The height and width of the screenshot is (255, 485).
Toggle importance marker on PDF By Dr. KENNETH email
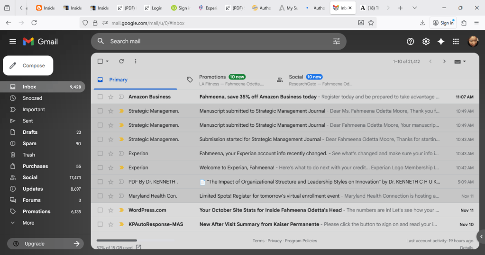pos(121,182)
